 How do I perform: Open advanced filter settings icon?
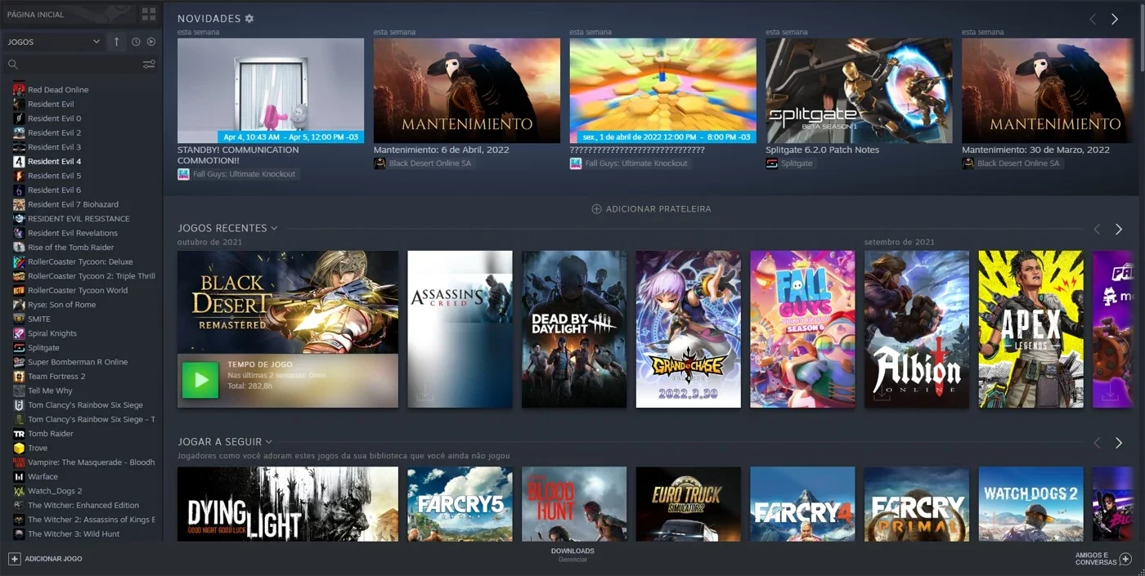149,65
